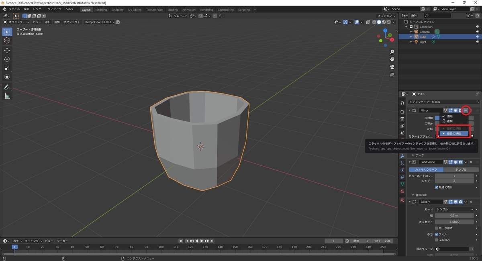The image size is (482, 261).
Task: Open Subdivision modifier options chevron
Action: [466, 162]
